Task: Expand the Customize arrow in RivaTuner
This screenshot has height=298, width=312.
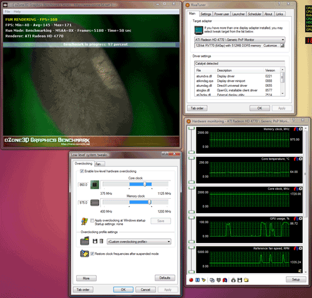Action: tap(282, 46)
